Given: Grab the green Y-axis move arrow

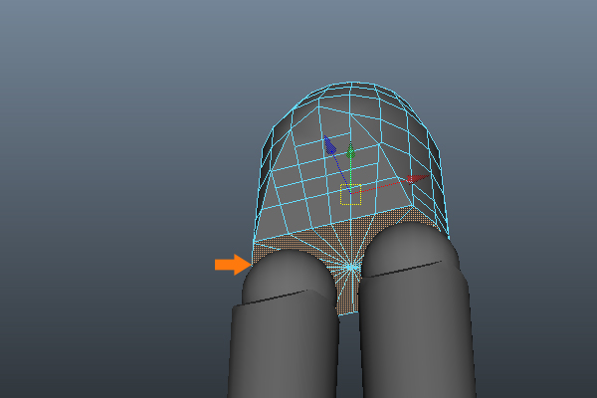Looking at the screenshot, I should click(350, 151).
